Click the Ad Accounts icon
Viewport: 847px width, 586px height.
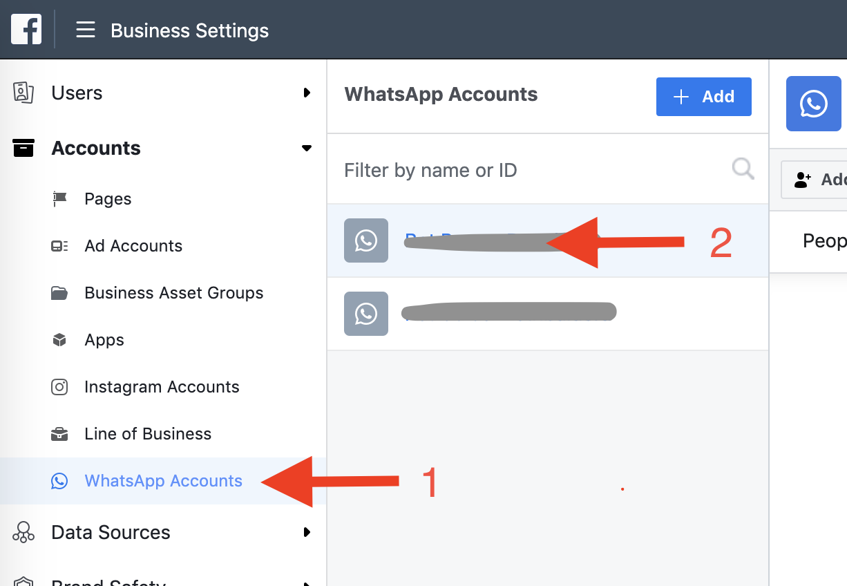point(59,246)
